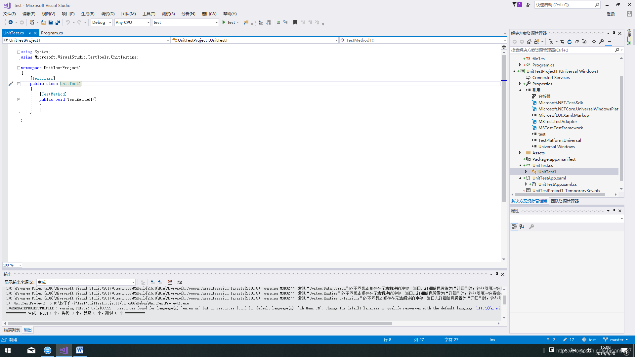Open the output source dropdown showing 生成
This screenshot has width=635, height=357.
(x=86, y=282)
